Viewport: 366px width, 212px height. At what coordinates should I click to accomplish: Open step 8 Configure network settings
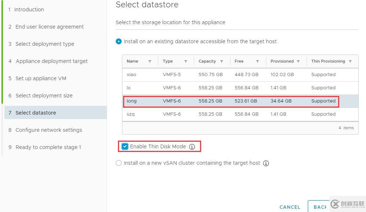[x=45, y=130]
